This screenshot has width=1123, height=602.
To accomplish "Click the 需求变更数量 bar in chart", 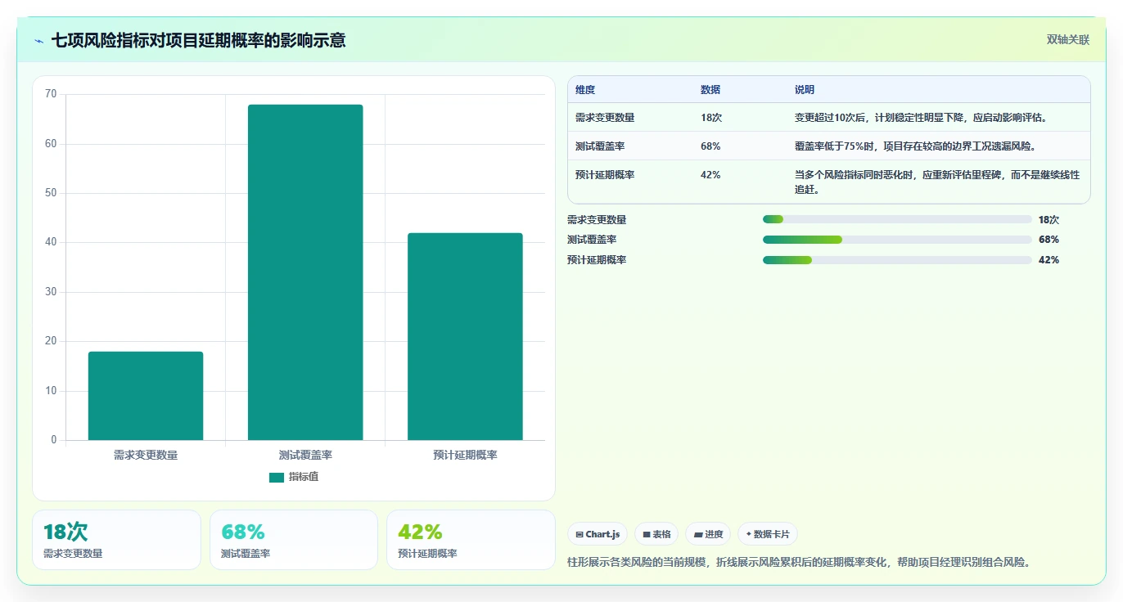I will (146, 396).
